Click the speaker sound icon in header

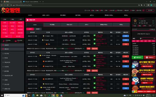143,10
